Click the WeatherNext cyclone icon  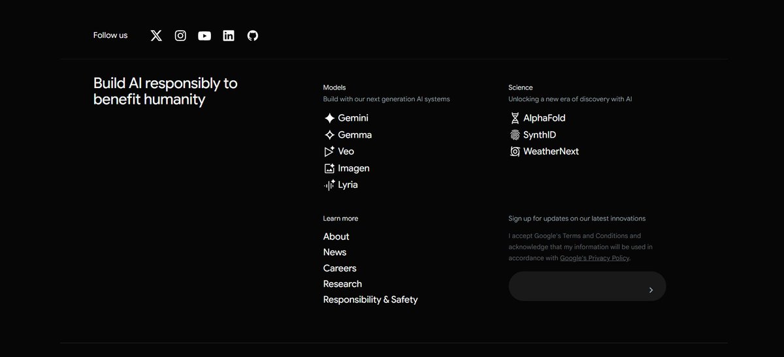(x=515, y=151)
